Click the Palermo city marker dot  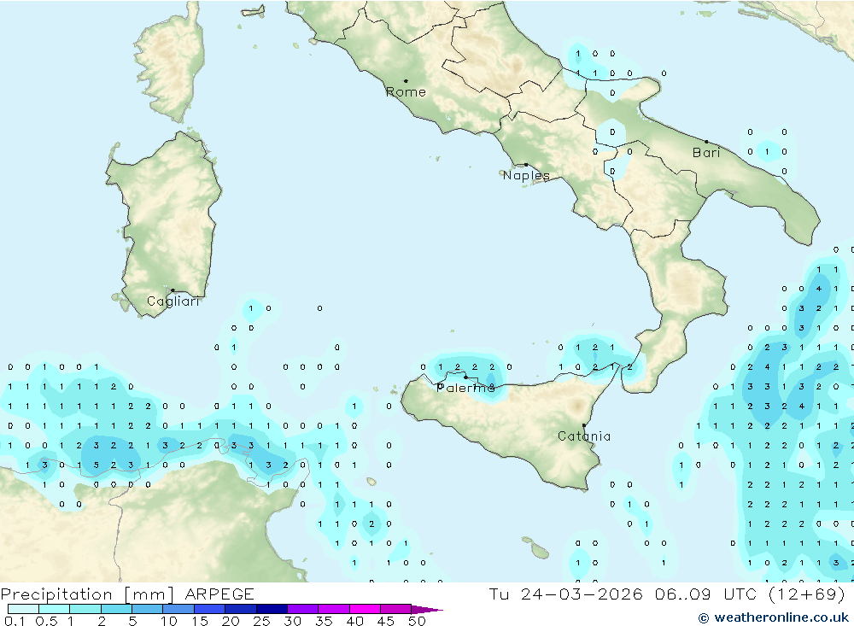(465, 377)
